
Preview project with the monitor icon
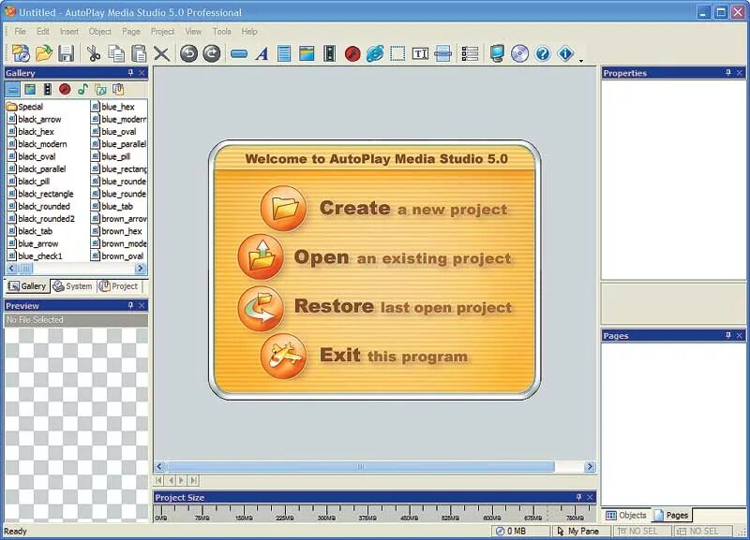pyautogui.click(x=497, y=53)
